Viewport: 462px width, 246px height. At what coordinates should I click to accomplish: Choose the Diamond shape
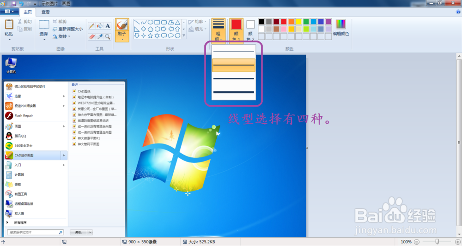pyautogui.click(x=144, y=29)
